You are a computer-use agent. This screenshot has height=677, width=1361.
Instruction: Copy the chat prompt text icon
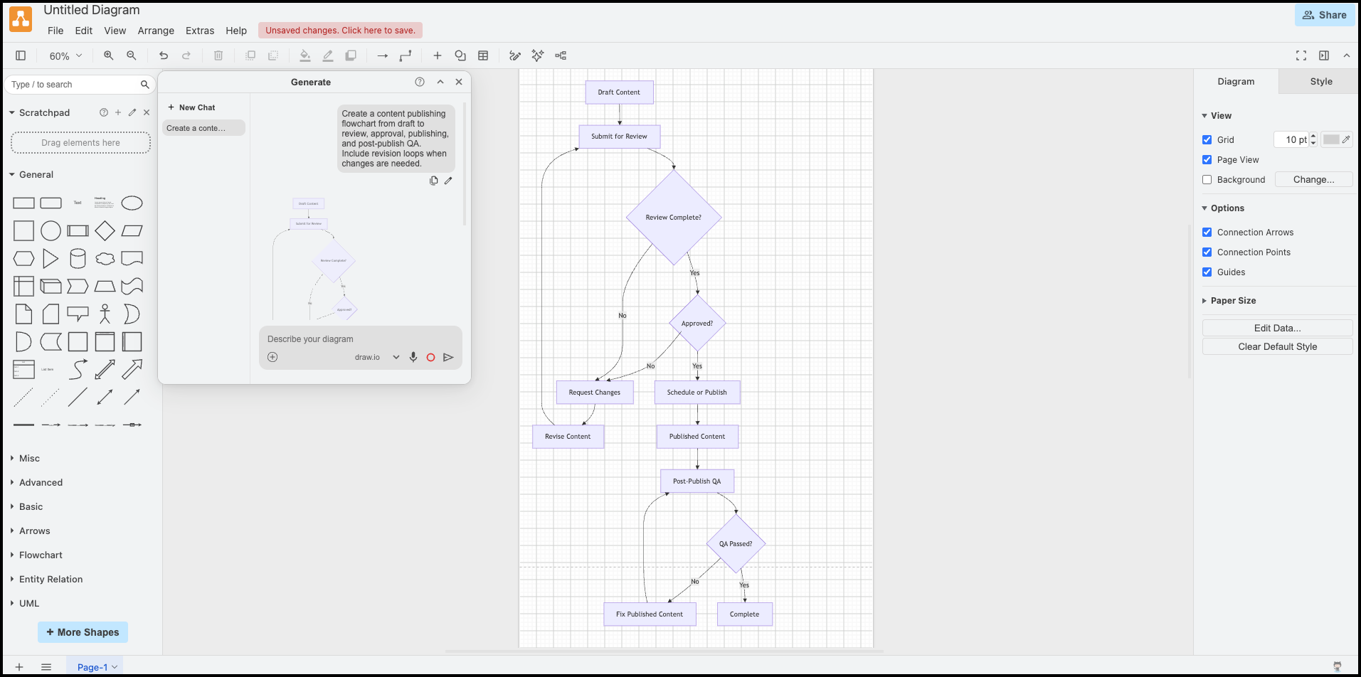coord(434,181)
